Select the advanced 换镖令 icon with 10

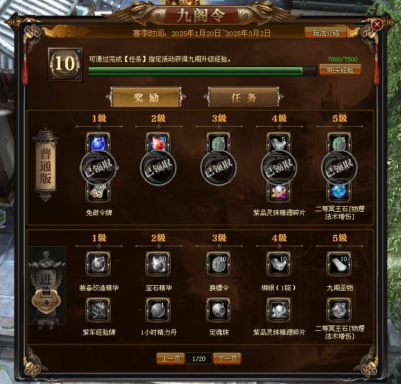coord(218,264)
